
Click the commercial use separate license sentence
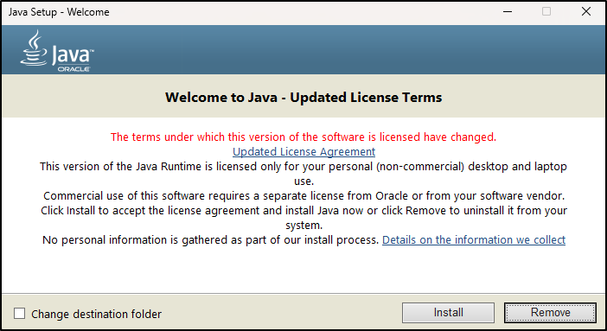[303, 196]
